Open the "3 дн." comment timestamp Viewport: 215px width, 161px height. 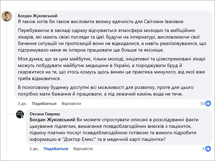tap(22, 104)
